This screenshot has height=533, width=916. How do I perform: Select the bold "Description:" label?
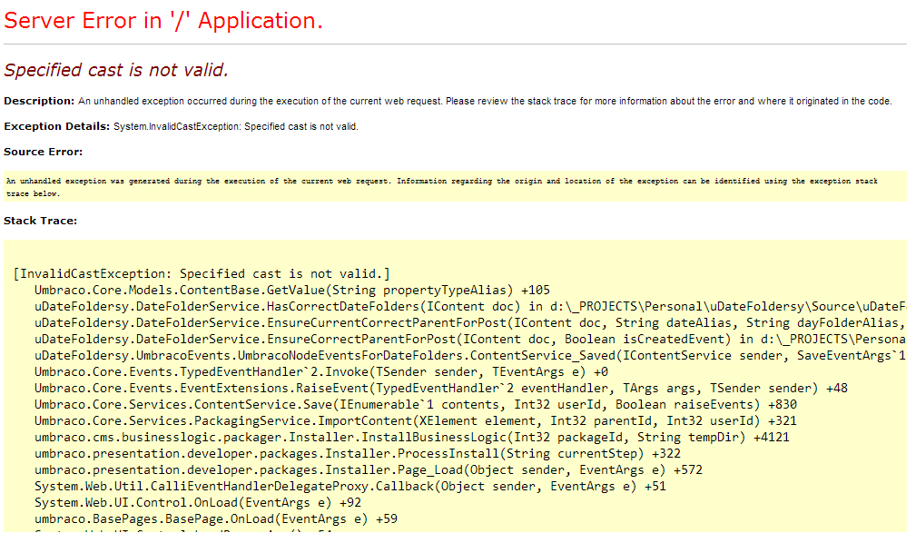pos(39,101)
